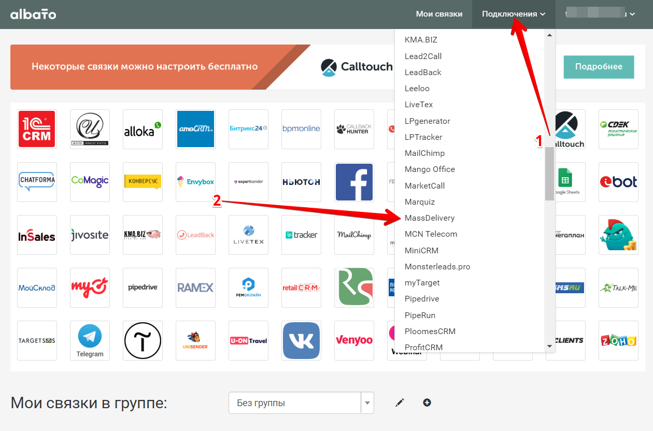The width and height of the screenshot is (653, 431).
Task: Select MailChimp in the dropdown list
Action: [424, 153]
